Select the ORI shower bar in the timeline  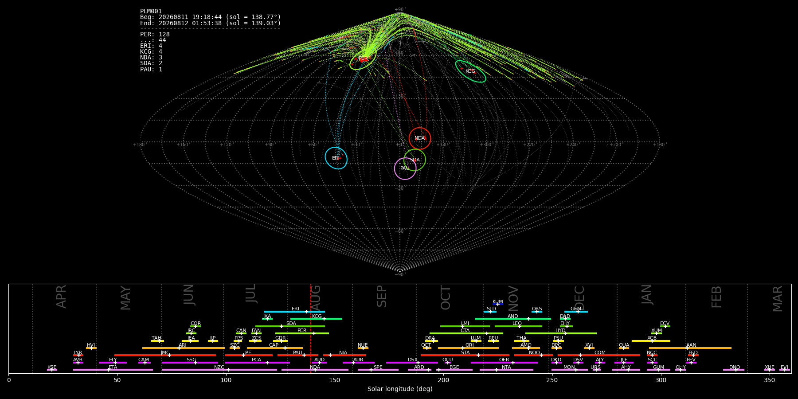(468, 348)
